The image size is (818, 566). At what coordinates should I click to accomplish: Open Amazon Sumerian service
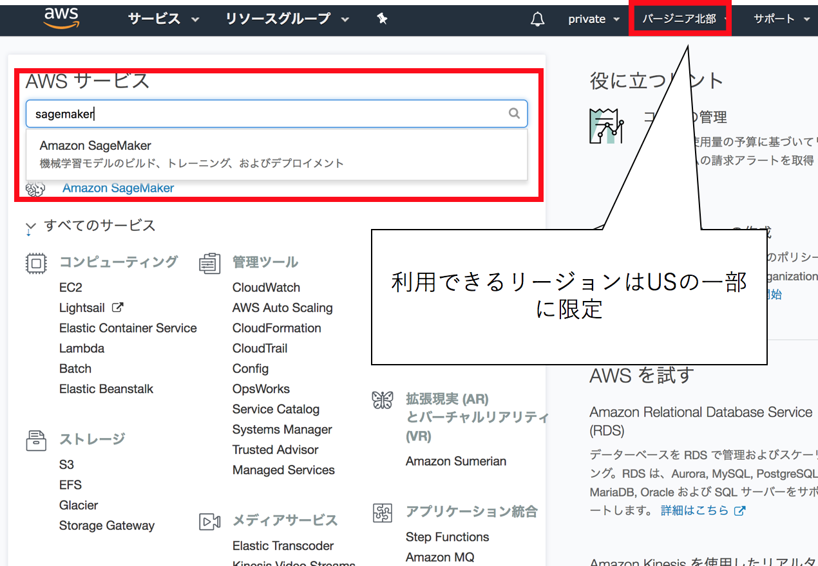[456, 461]
